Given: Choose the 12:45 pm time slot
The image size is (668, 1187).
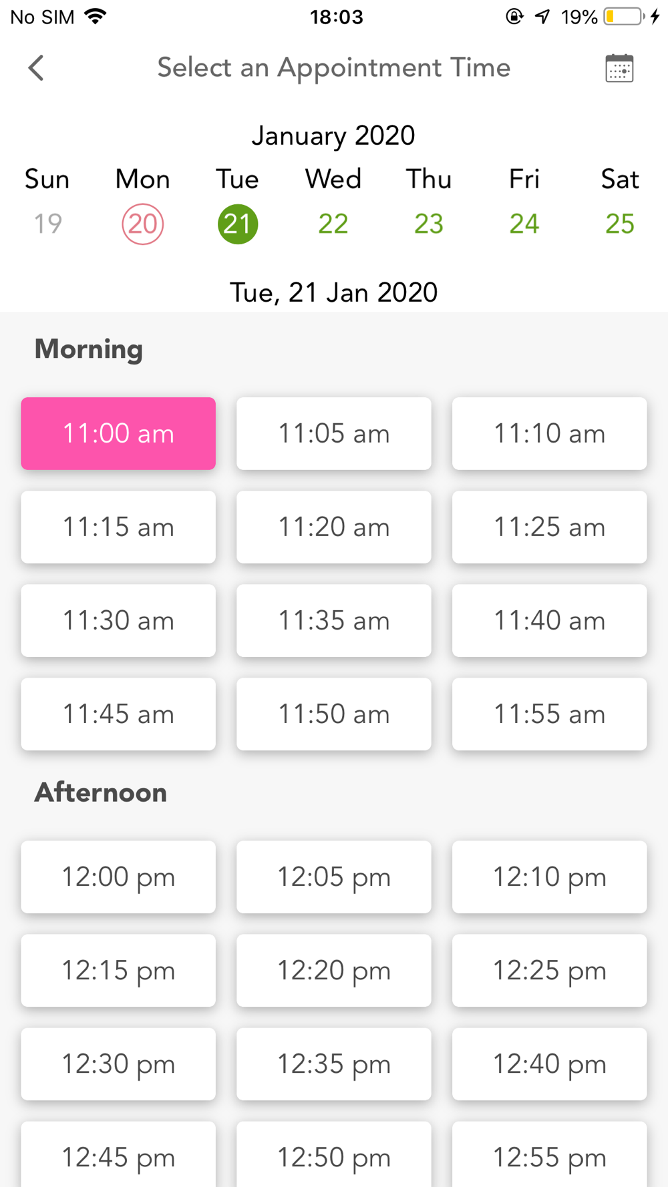Looking at the screenshot, I should [x=118, y=1154].
